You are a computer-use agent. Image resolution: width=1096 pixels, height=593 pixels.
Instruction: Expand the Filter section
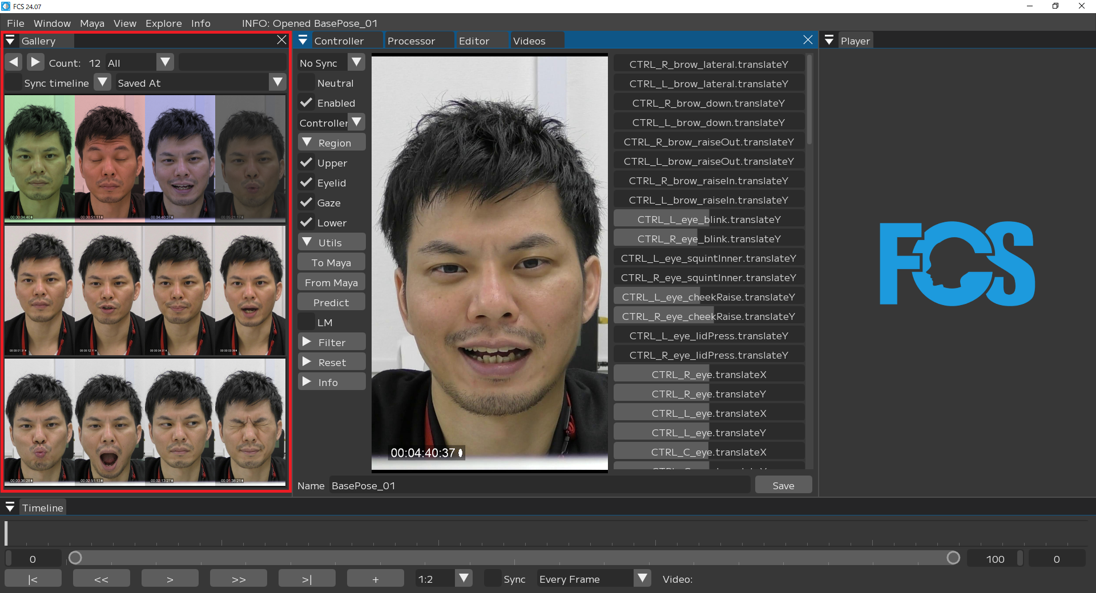[331, 342]
